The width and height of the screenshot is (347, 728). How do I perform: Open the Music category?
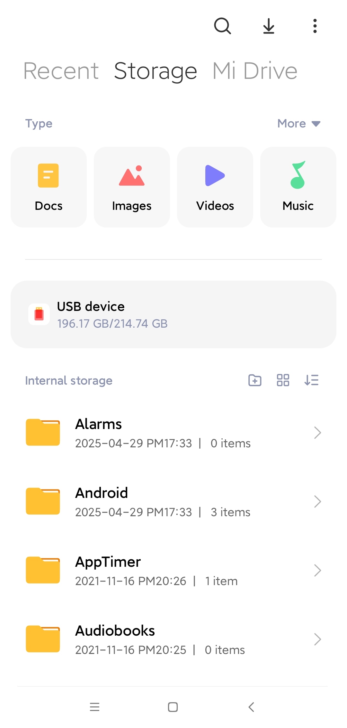tap(298, 187)
